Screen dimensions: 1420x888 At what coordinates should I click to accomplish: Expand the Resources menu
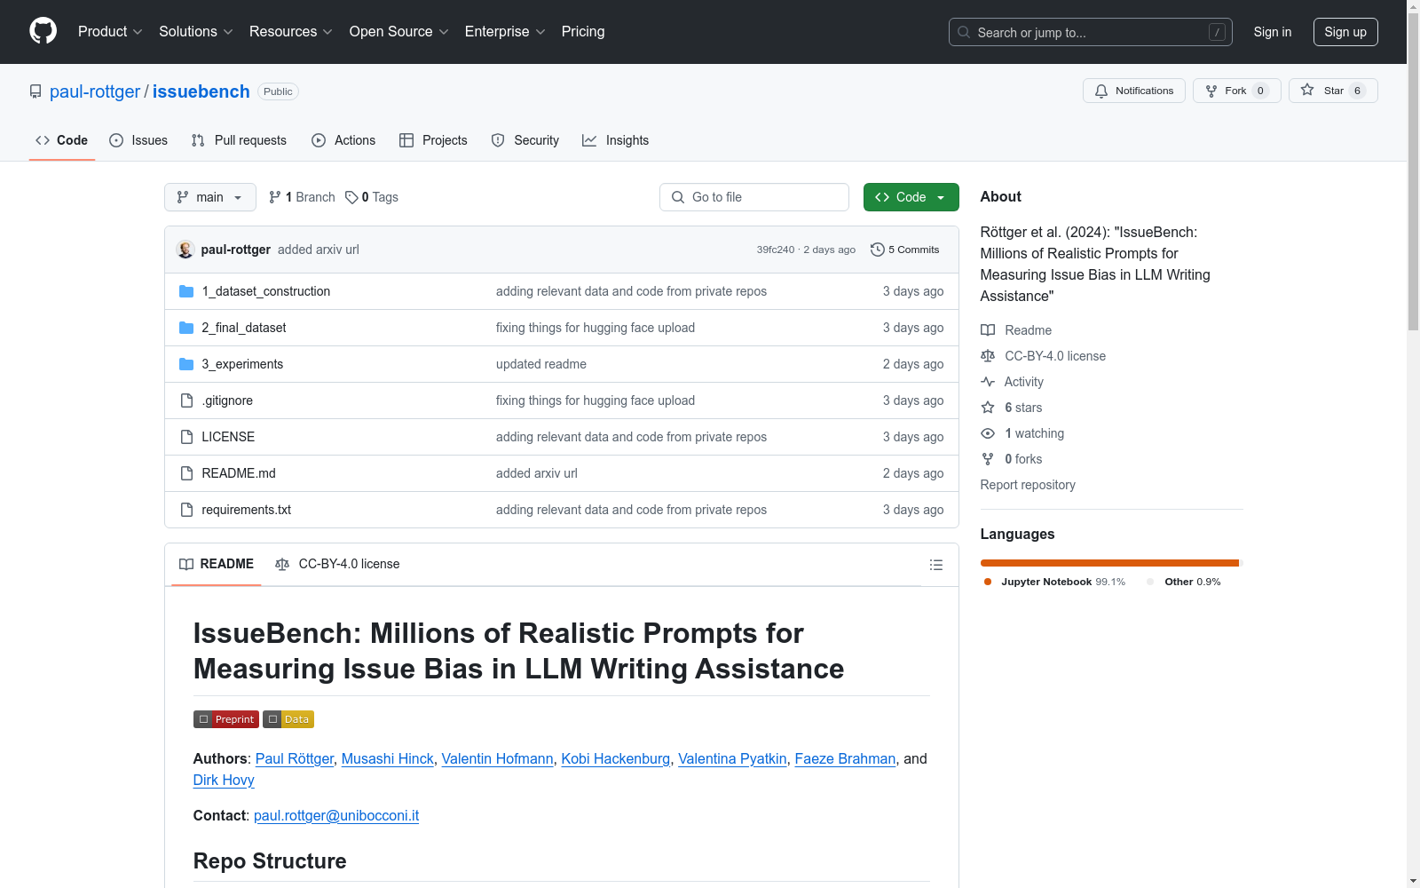click(x=291, y=32)
